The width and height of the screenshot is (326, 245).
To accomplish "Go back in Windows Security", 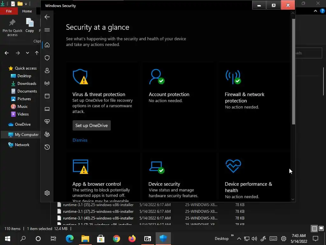I will coord(47,17).
